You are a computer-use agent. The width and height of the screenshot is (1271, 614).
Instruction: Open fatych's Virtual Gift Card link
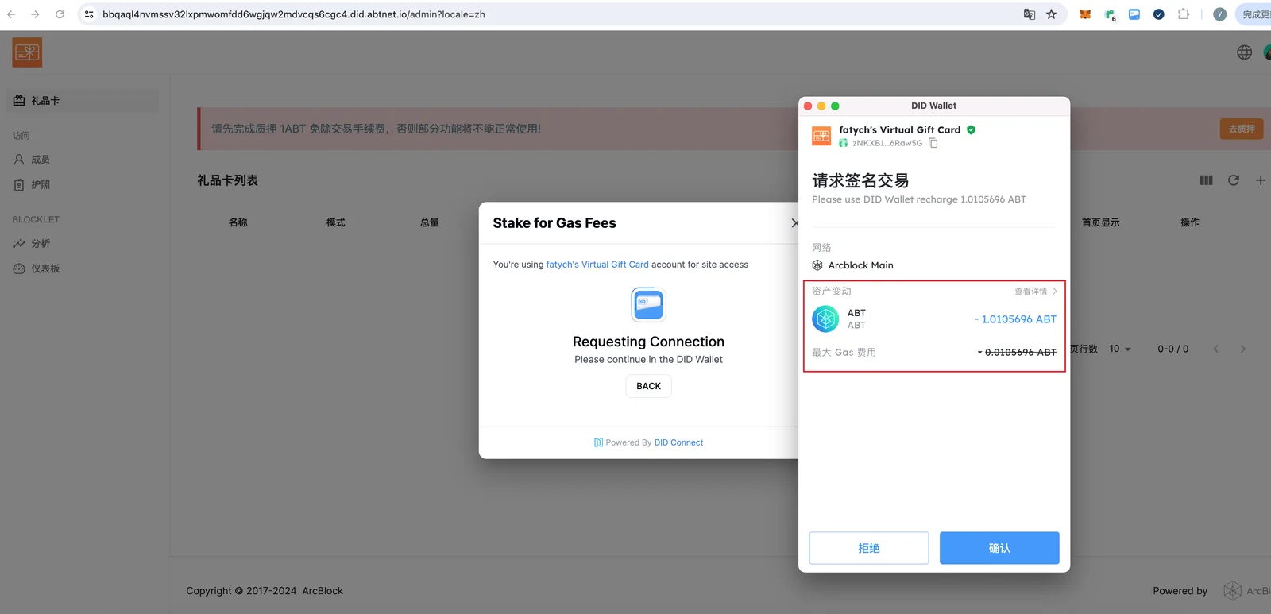597,265
